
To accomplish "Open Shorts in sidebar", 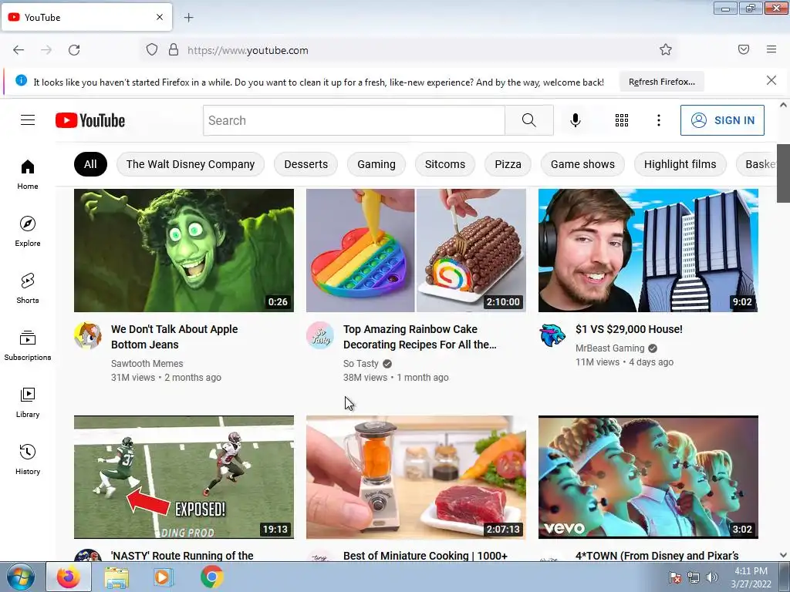I will pyautogui.click(x=28, y=288).
